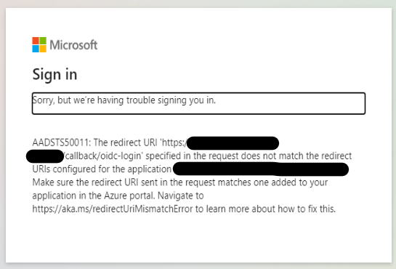This screenshot has width=396, height=269.
Task: Click the AADSTS50011 error code
Action: pos(61,142)
